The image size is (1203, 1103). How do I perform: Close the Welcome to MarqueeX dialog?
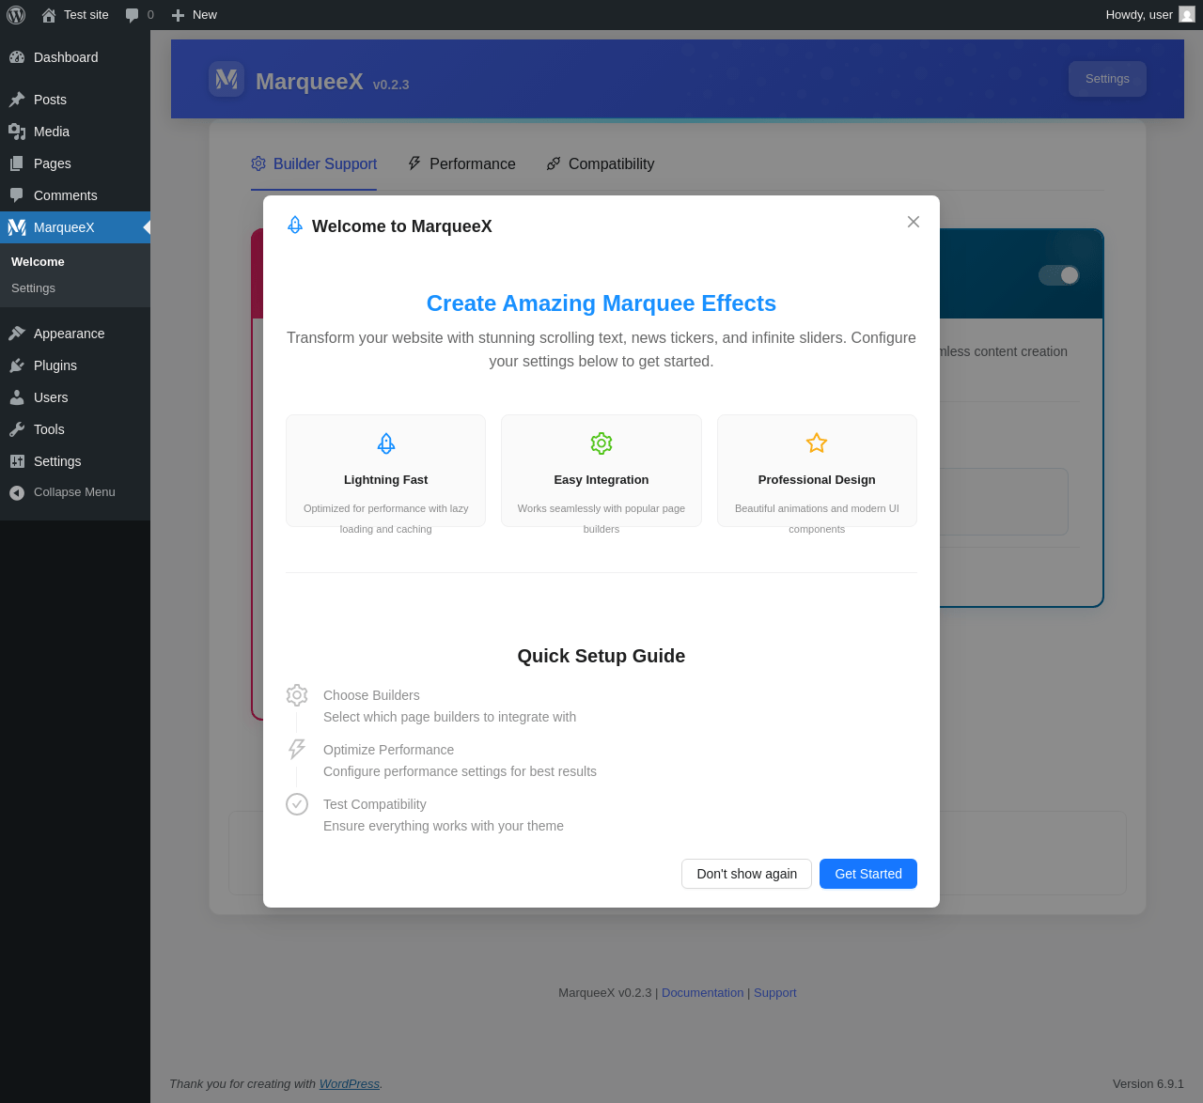[914, 222]
